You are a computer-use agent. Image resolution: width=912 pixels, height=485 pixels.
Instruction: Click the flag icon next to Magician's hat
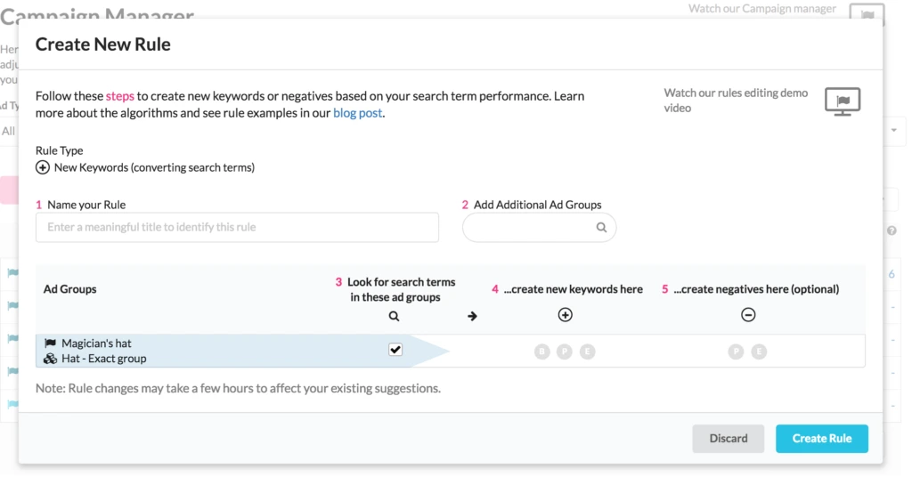50,344
